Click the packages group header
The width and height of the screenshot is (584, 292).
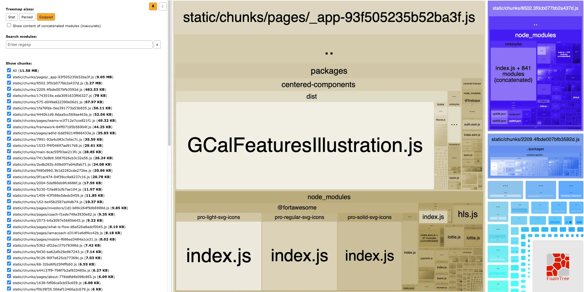(x=328, y=71)
